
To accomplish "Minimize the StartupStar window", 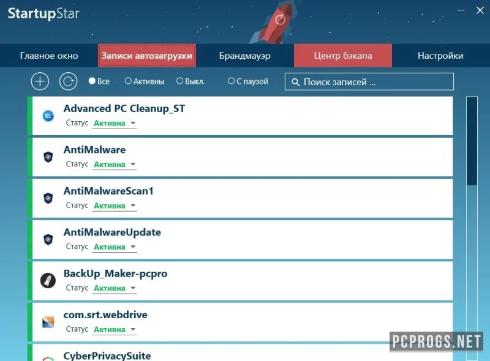I will (x=461, y=10).
